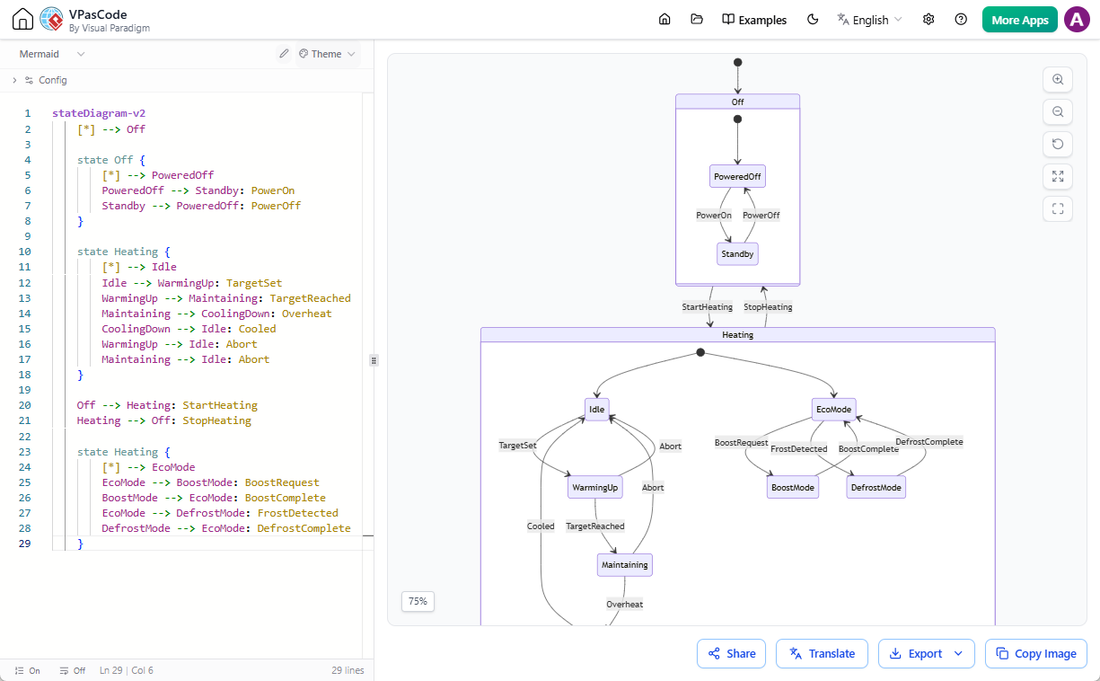The image size is (1100, 681).
Task: Open the Mermaid language dropdown
Action: click(52, 54)
